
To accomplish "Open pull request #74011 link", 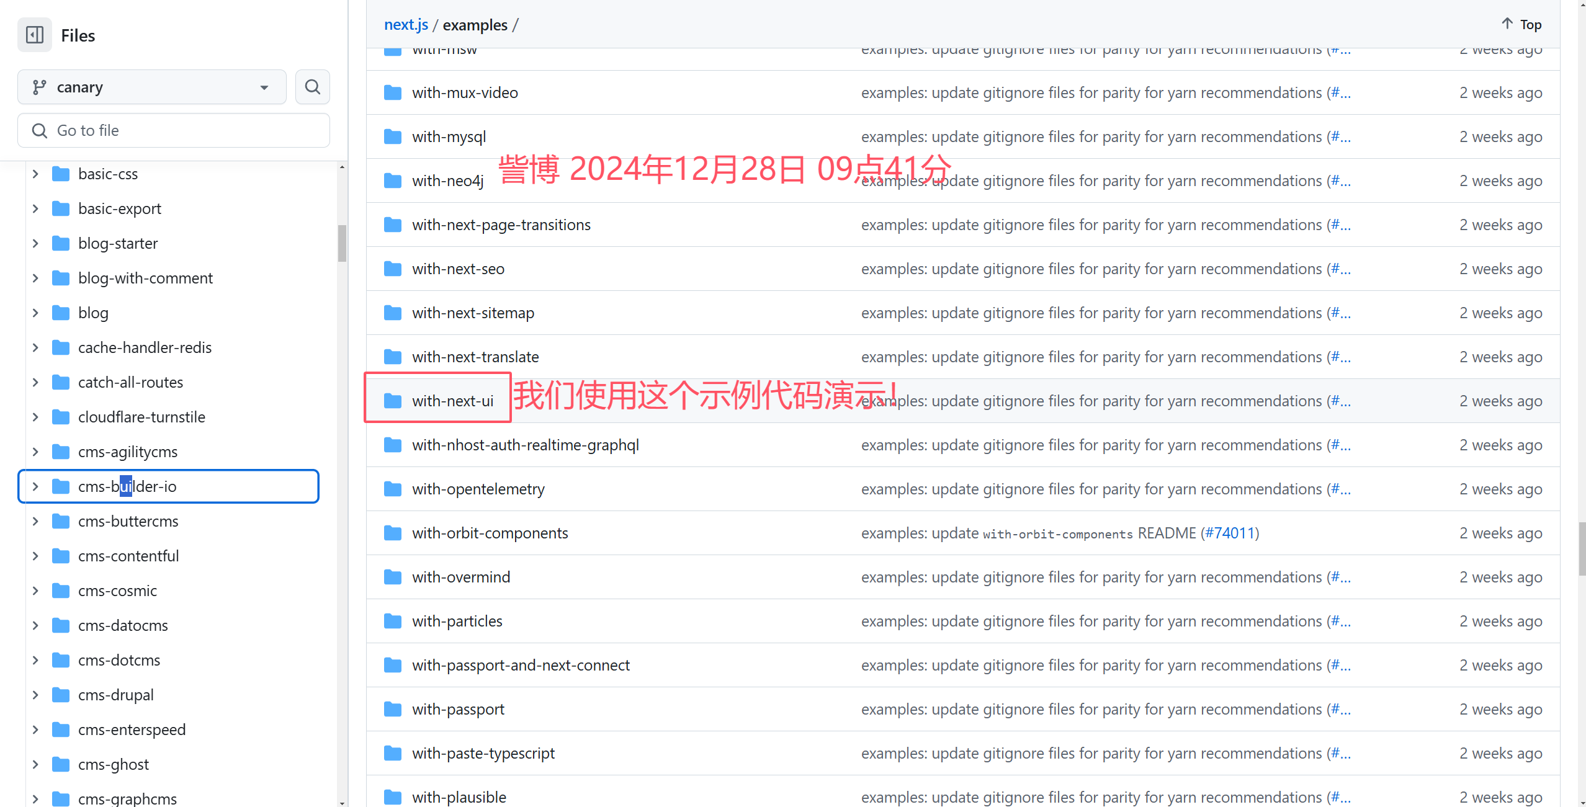I will pyautogui.click(x=1230, y=533).
